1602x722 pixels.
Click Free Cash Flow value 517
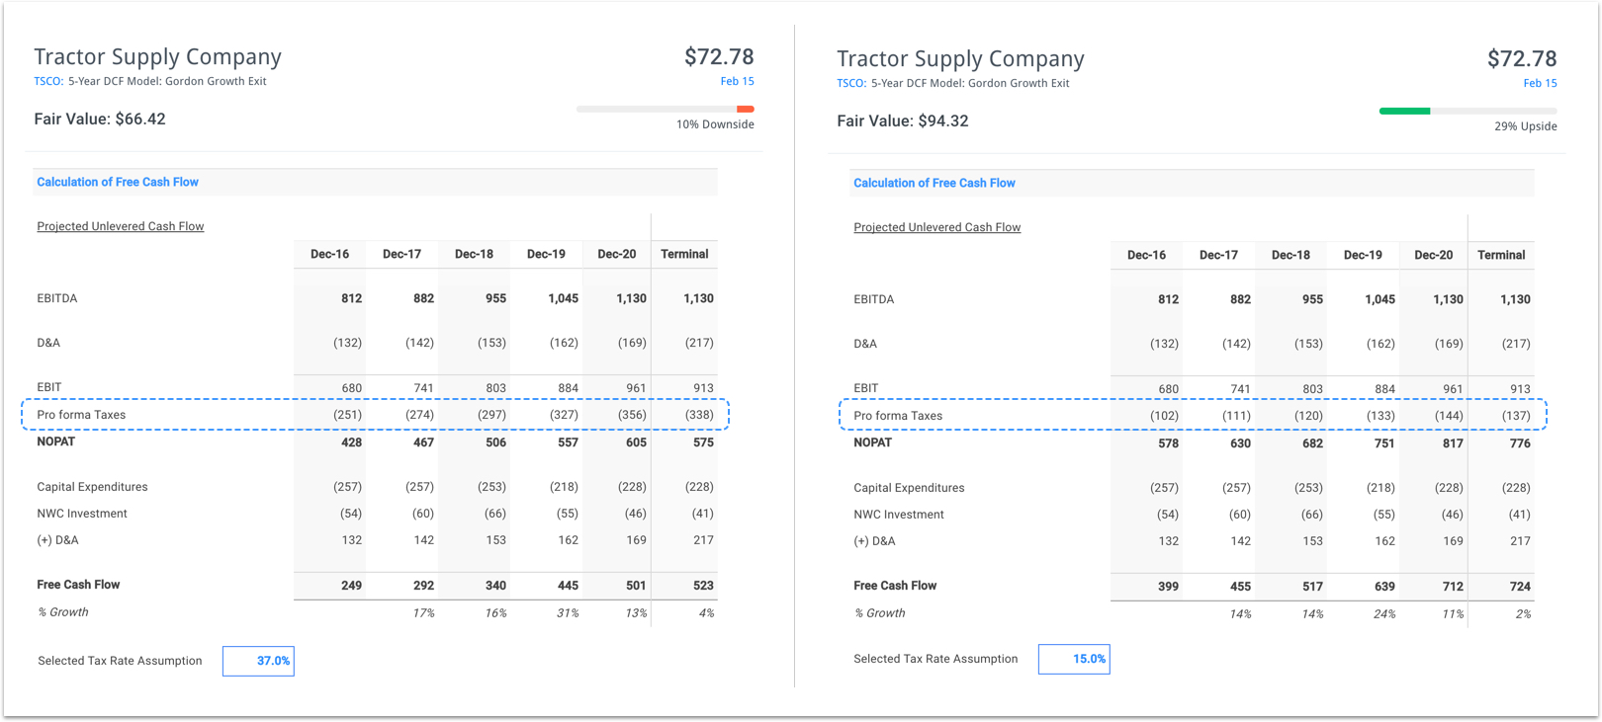[1312, 587]
